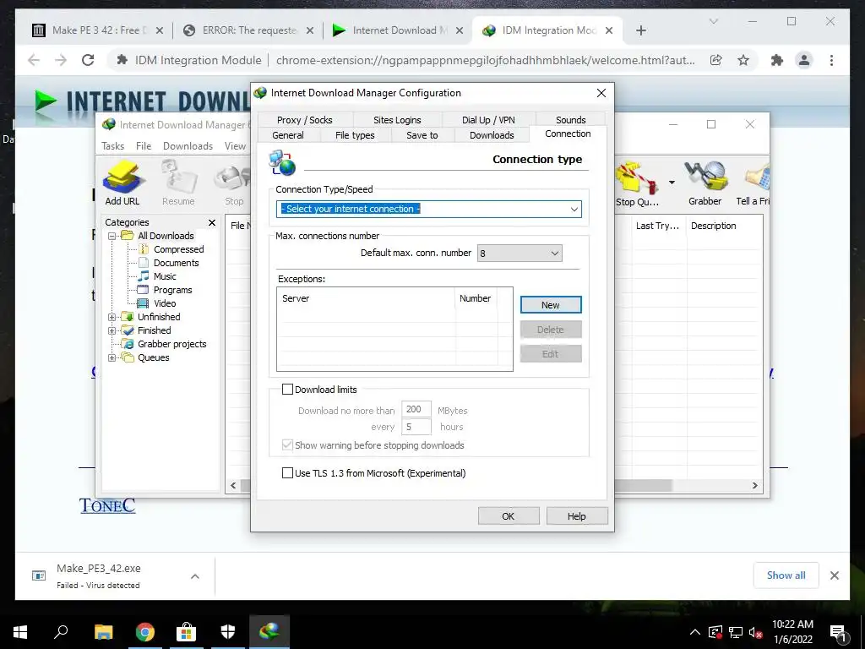Switch to the Make PE 3 42 tab
This screenshot has width=865, height=649.
pyautogui.click(x=98, y=30)
